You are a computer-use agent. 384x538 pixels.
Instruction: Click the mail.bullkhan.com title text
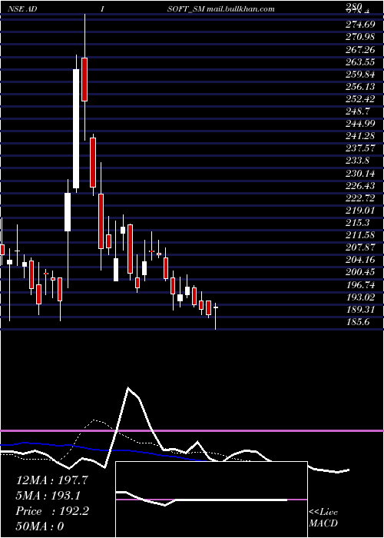(x=240, y=9)
